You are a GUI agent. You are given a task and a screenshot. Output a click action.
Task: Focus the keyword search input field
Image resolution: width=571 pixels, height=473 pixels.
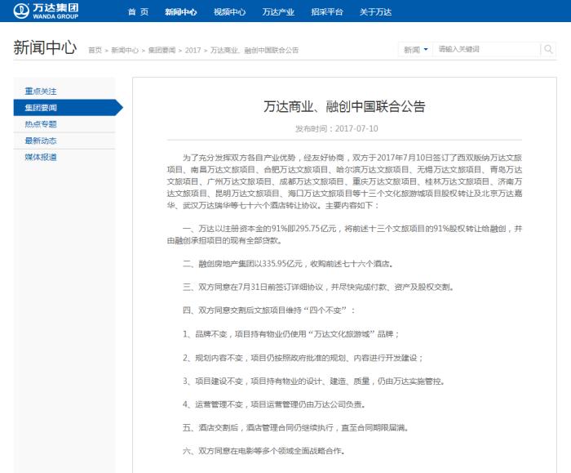(x=486, y=49)
